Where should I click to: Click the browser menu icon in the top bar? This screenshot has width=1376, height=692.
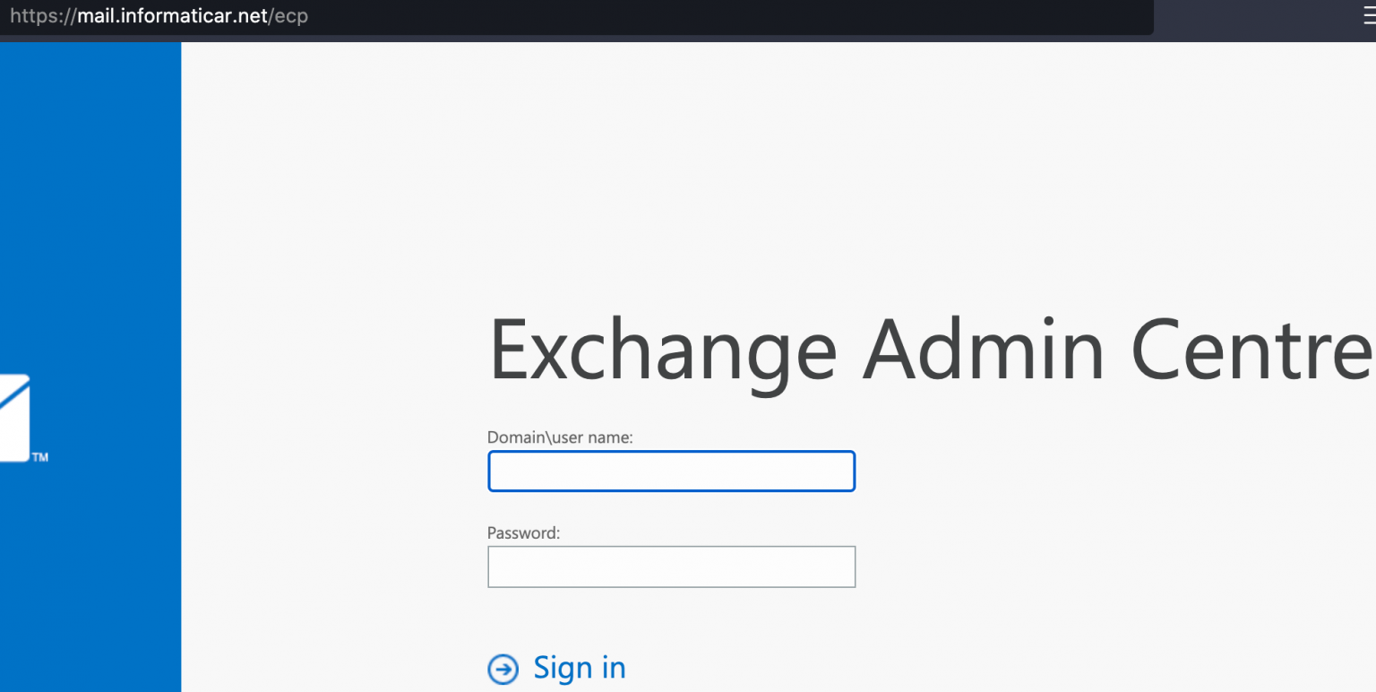(x=1369, y=16)
